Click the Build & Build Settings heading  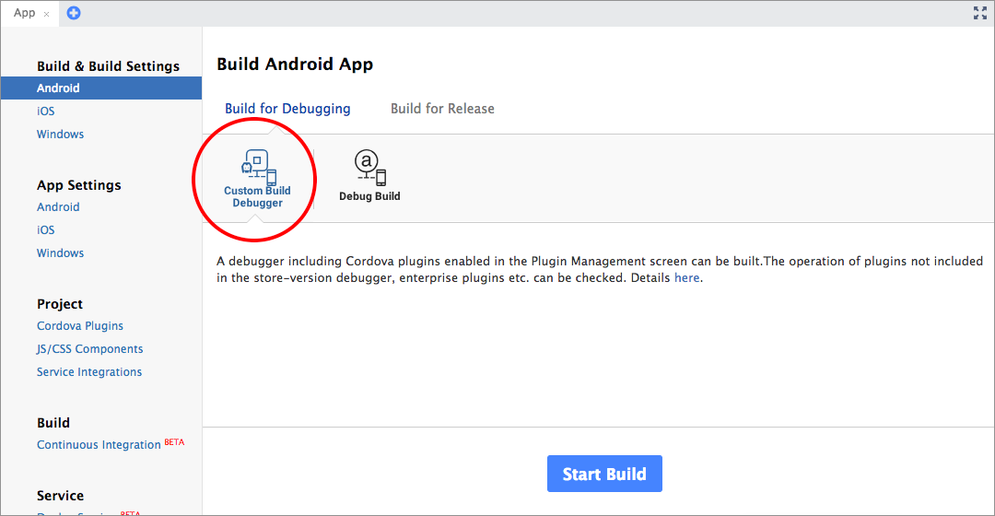pos(108,66)
